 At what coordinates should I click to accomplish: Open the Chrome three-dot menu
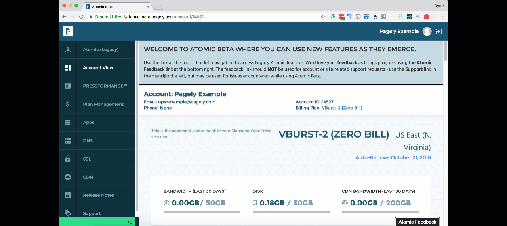[442, 17]
